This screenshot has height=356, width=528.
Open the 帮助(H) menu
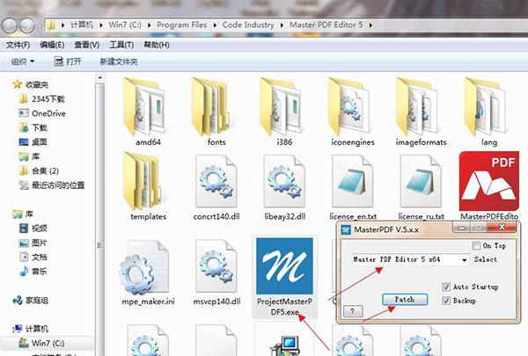(157, 45)
